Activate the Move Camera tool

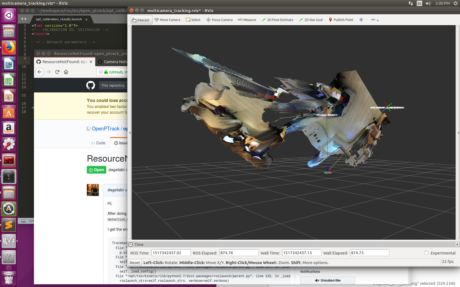pyautogui.click(x=167, y=20)
